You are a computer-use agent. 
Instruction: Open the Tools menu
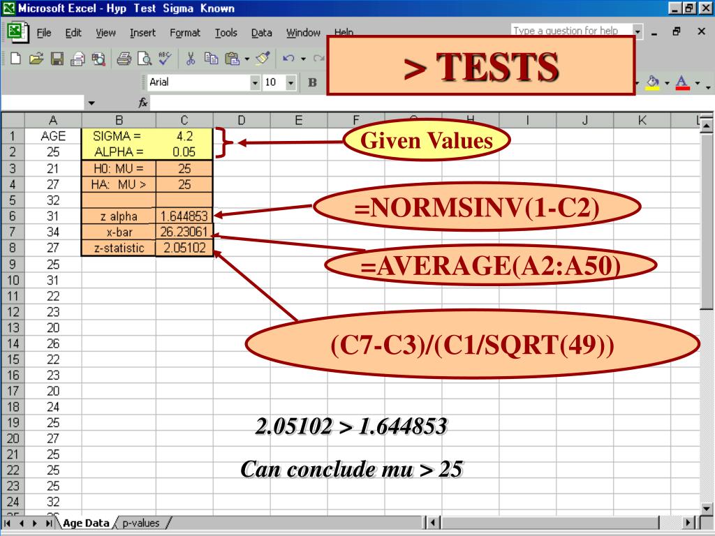[x=226, y=32]
